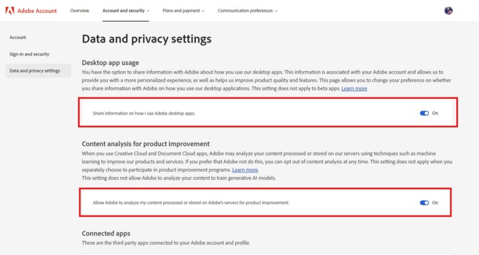Viewport: 479px width, 255px height.
Task: Turn off content analysis for product improvement
Action: [425, 202]
